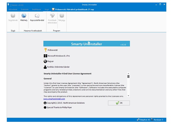Click the Copyright(c) 2015 North American Solutions text

point(66,103)
